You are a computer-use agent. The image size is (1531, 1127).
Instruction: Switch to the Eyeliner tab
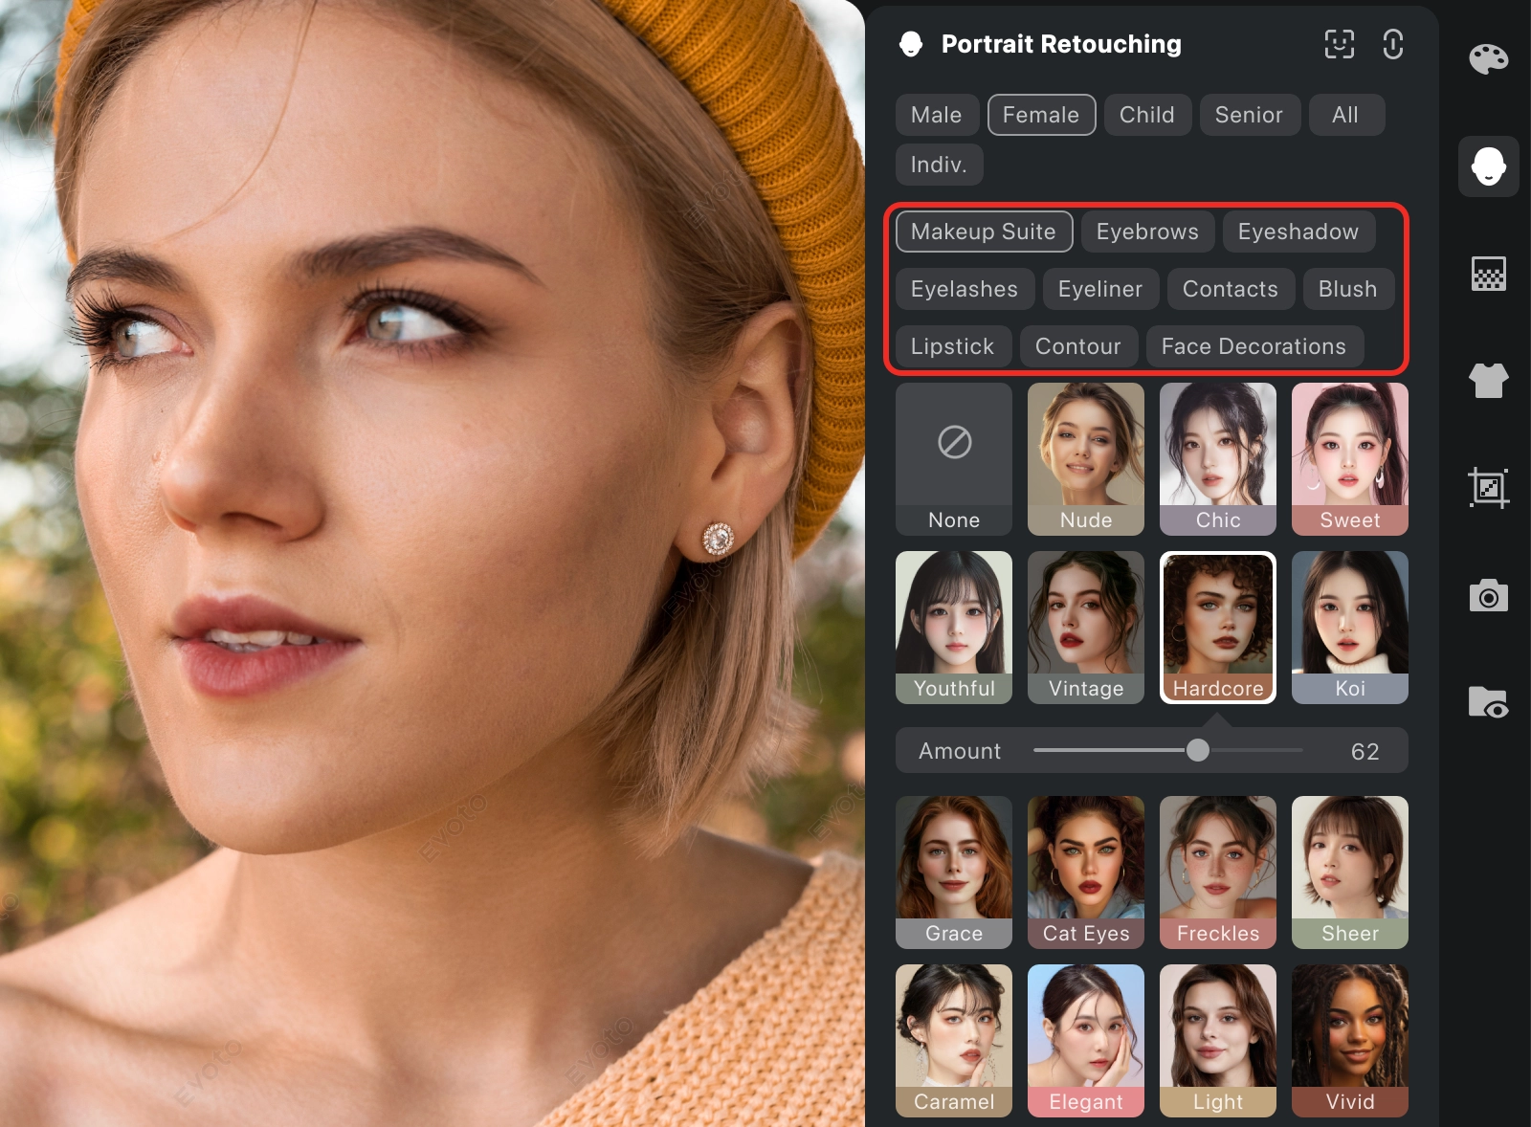1100,289
